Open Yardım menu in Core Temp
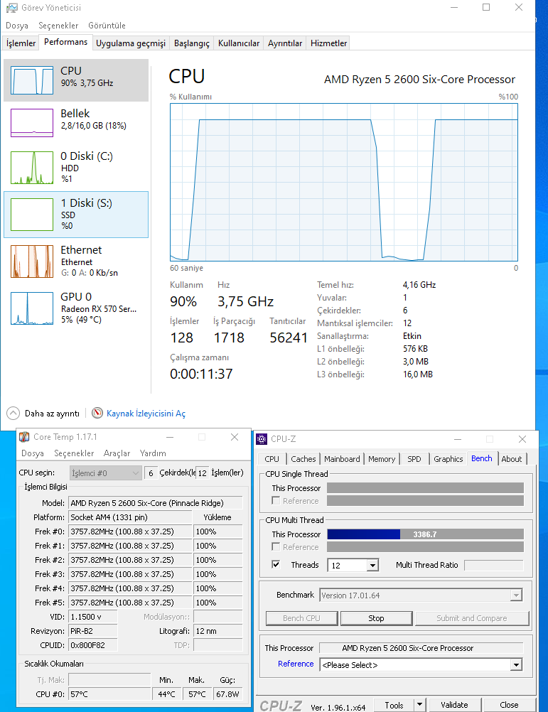548x712 pixels. coord(153,453)
